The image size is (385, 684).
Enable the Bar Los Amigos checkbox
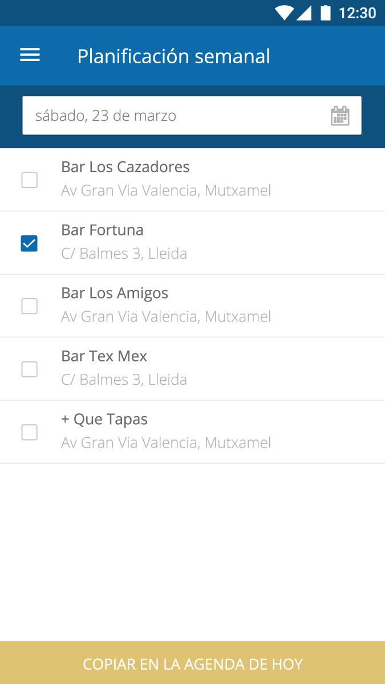pos(29,306)
